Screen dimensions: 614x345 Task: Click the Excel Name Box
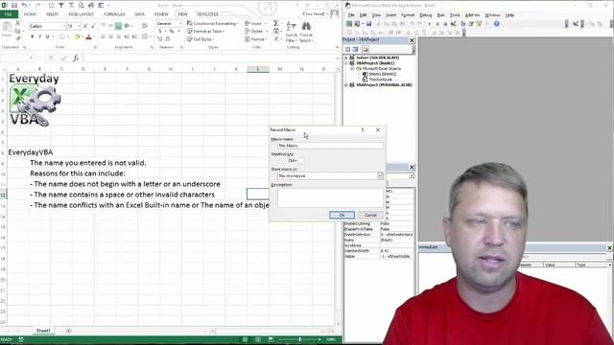[x=17, y=57]
